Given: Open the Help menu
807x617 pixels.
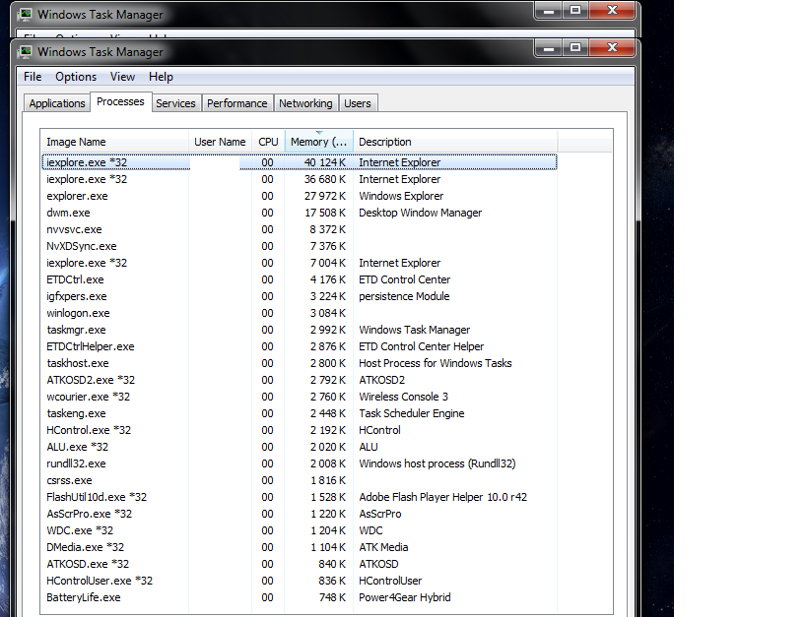Looking at the screenshot, I should [x=161, y=77].
